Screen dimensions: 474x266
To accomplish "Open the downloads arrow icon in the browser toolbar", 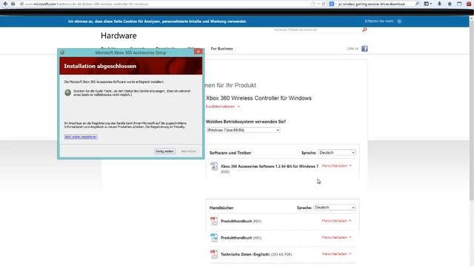I will click(x=439, y=4).
